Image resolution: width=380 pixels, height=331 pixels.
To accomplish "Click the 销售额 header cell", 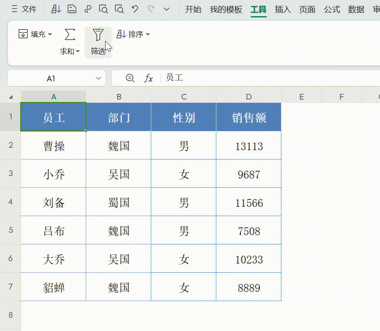I will [x=249, y=117].
